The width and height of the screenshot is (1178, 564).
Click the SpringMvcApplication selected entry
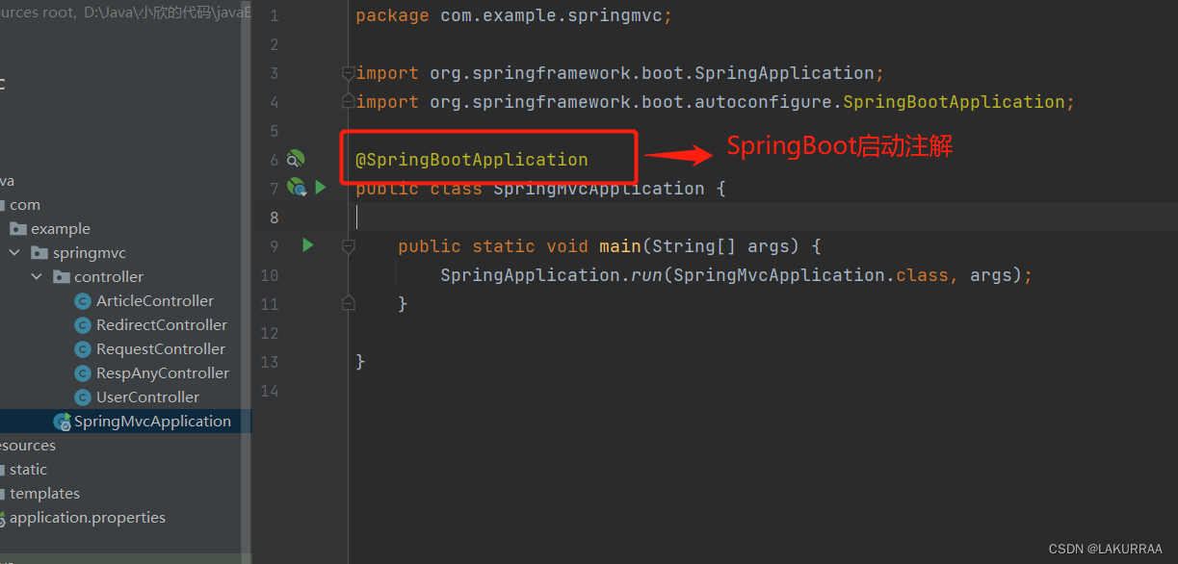149,421
